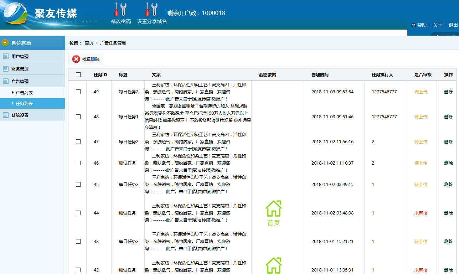
Task: Select 任务列表 in the sidebar
Action: (32, 103)
